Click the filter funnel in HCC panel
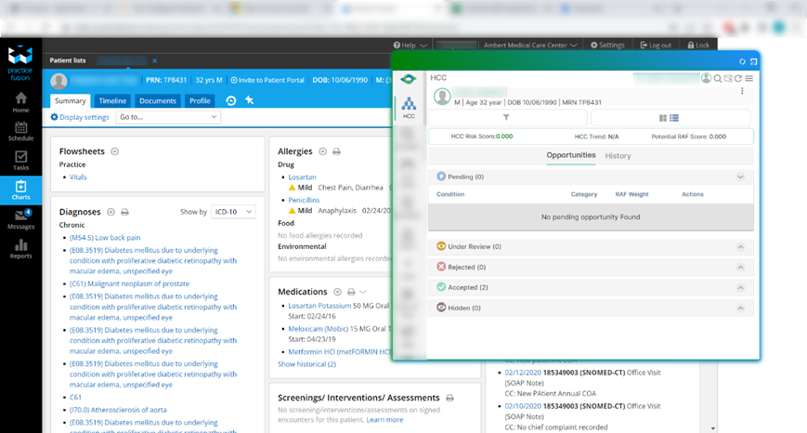807x433 pixels. click(x=506, y=118)
